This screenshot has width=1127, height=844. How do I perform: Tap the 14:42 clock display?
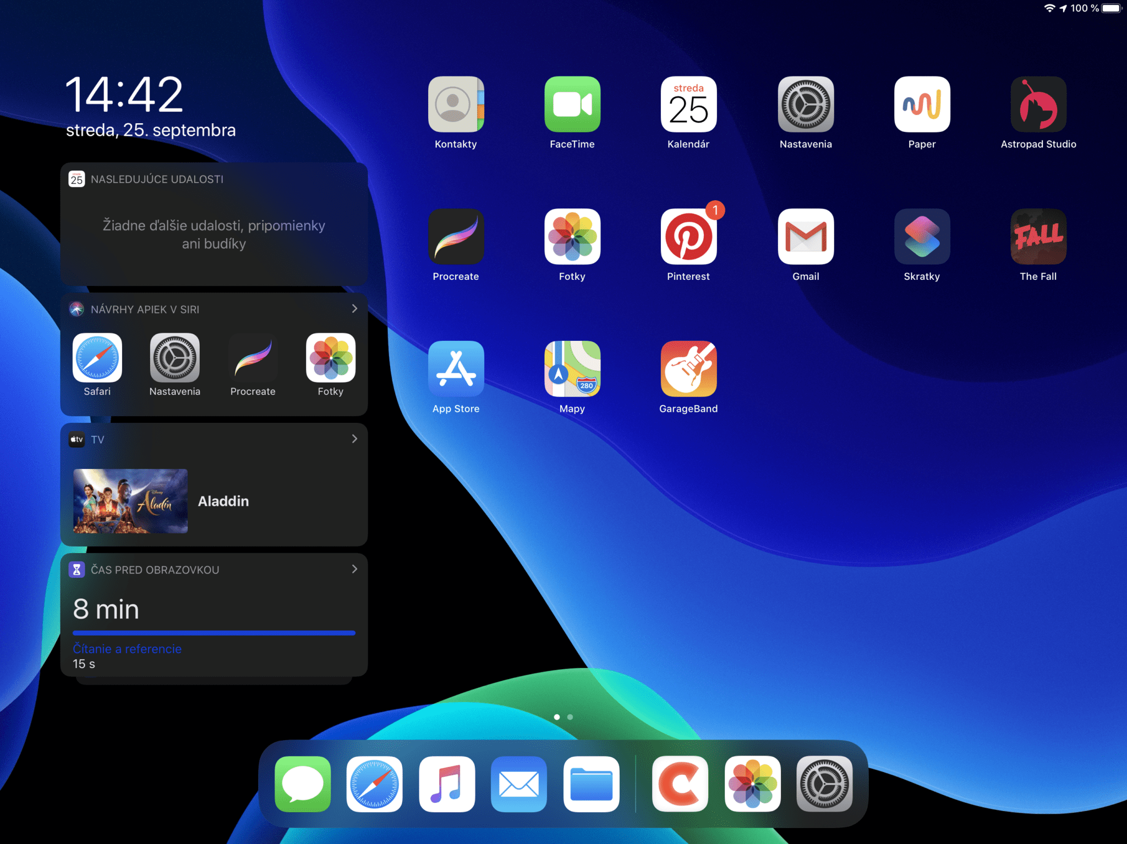(124, 95)
